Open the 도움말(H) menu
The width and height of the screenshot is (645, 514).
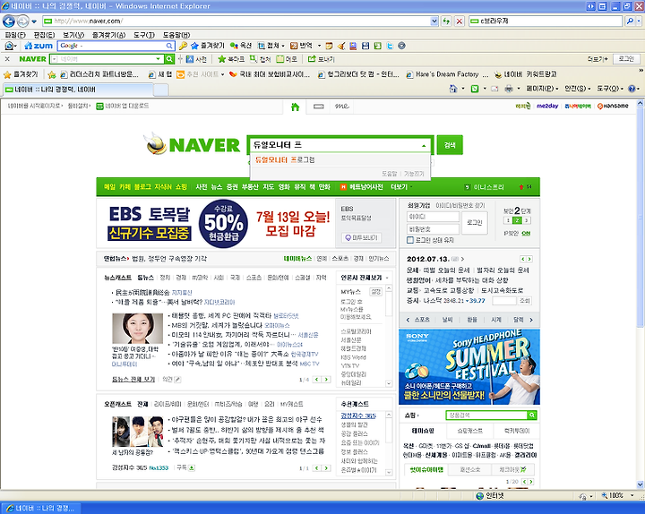(x=176, y=35)
